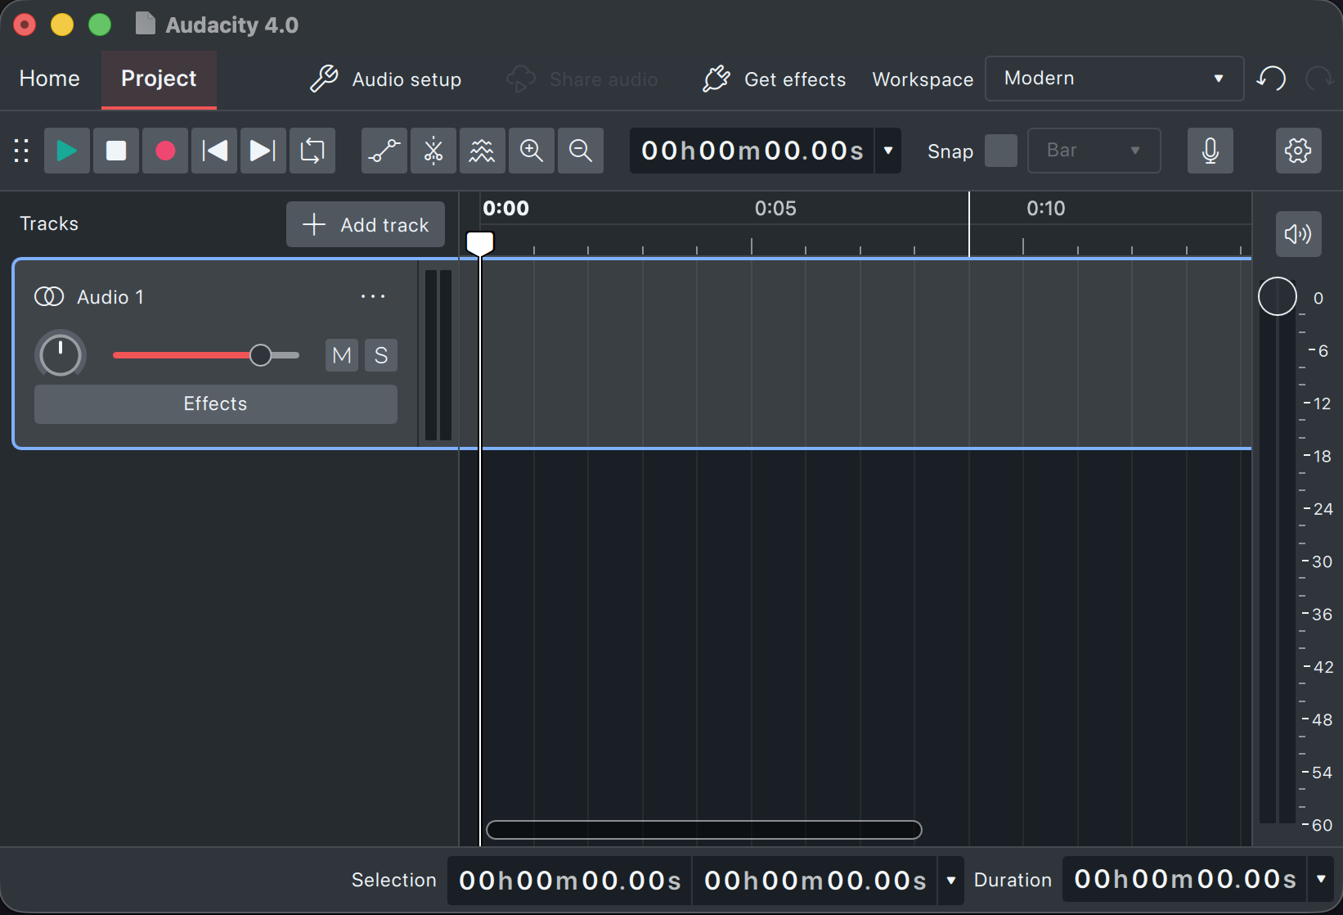Click the microphone metering icon
The height and width of the screenshot is (915, 1343).
coord(1210,151)
